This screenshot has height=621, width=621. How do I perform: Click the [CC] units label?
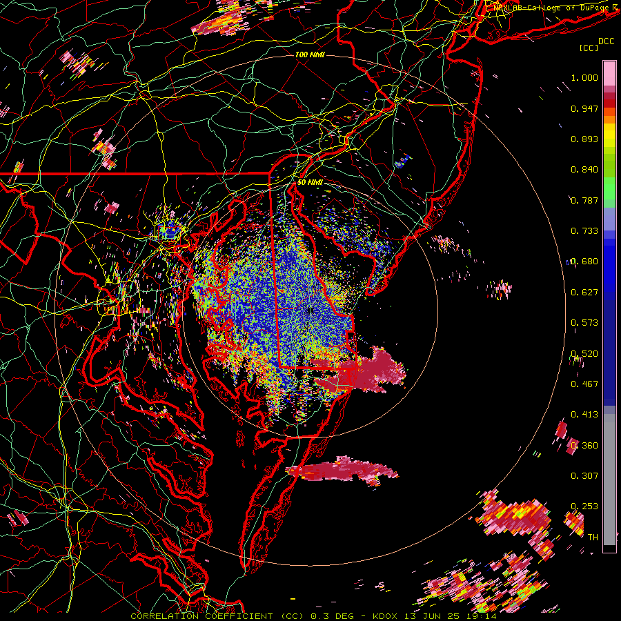pos(589,48)
